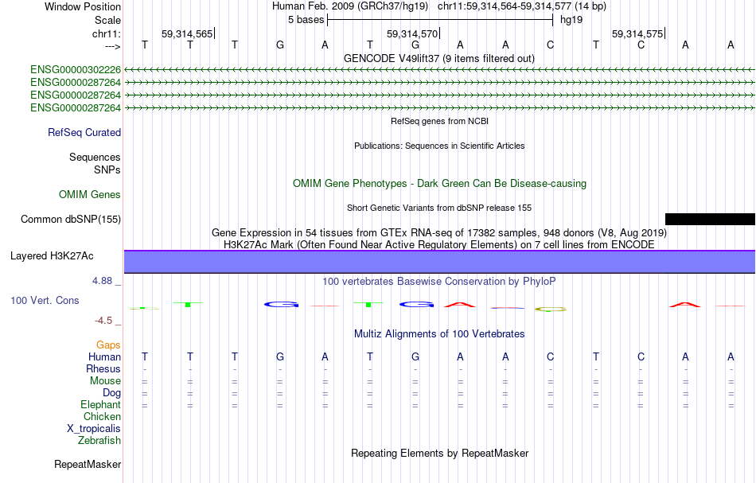Open H3K27Ac Mark ENCODE track title
Image resolution: width=756 pixels, height=483 pixels.
point(439,244)
